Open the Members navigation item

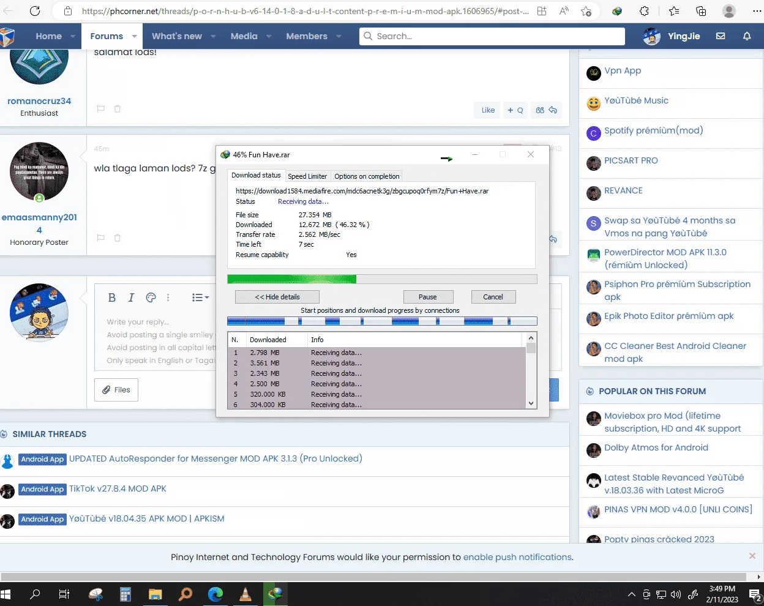(x=307, y=36)
